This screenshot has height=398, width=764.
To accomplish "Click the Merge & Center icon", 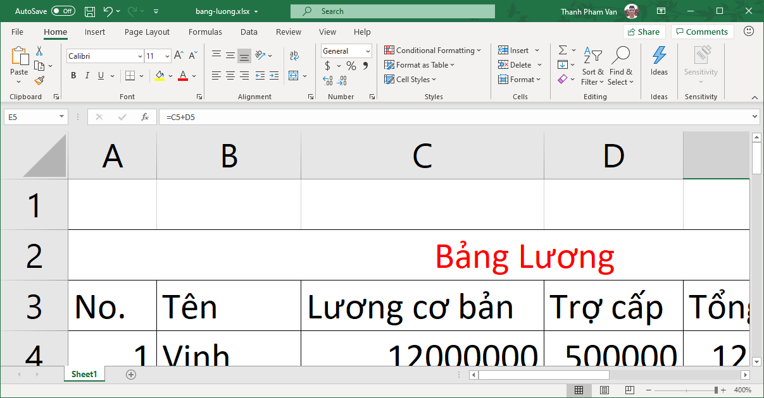I will pyautogui.click(x=293, y=76).
